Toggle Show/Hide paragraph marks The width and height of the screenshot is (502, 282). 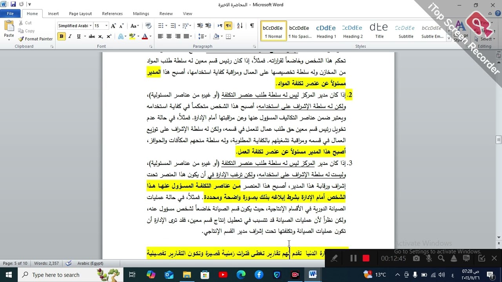tap(252, 26)
